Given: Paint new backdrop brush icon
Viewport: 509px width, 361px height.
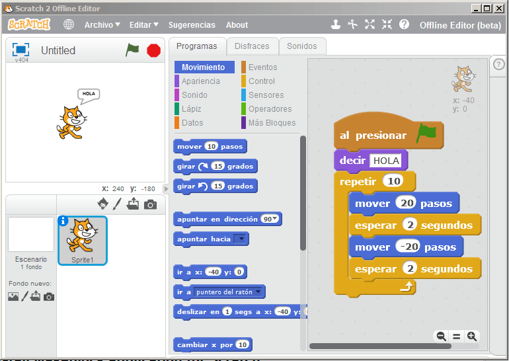Looking at the screenshot, I should click(24, 296).
